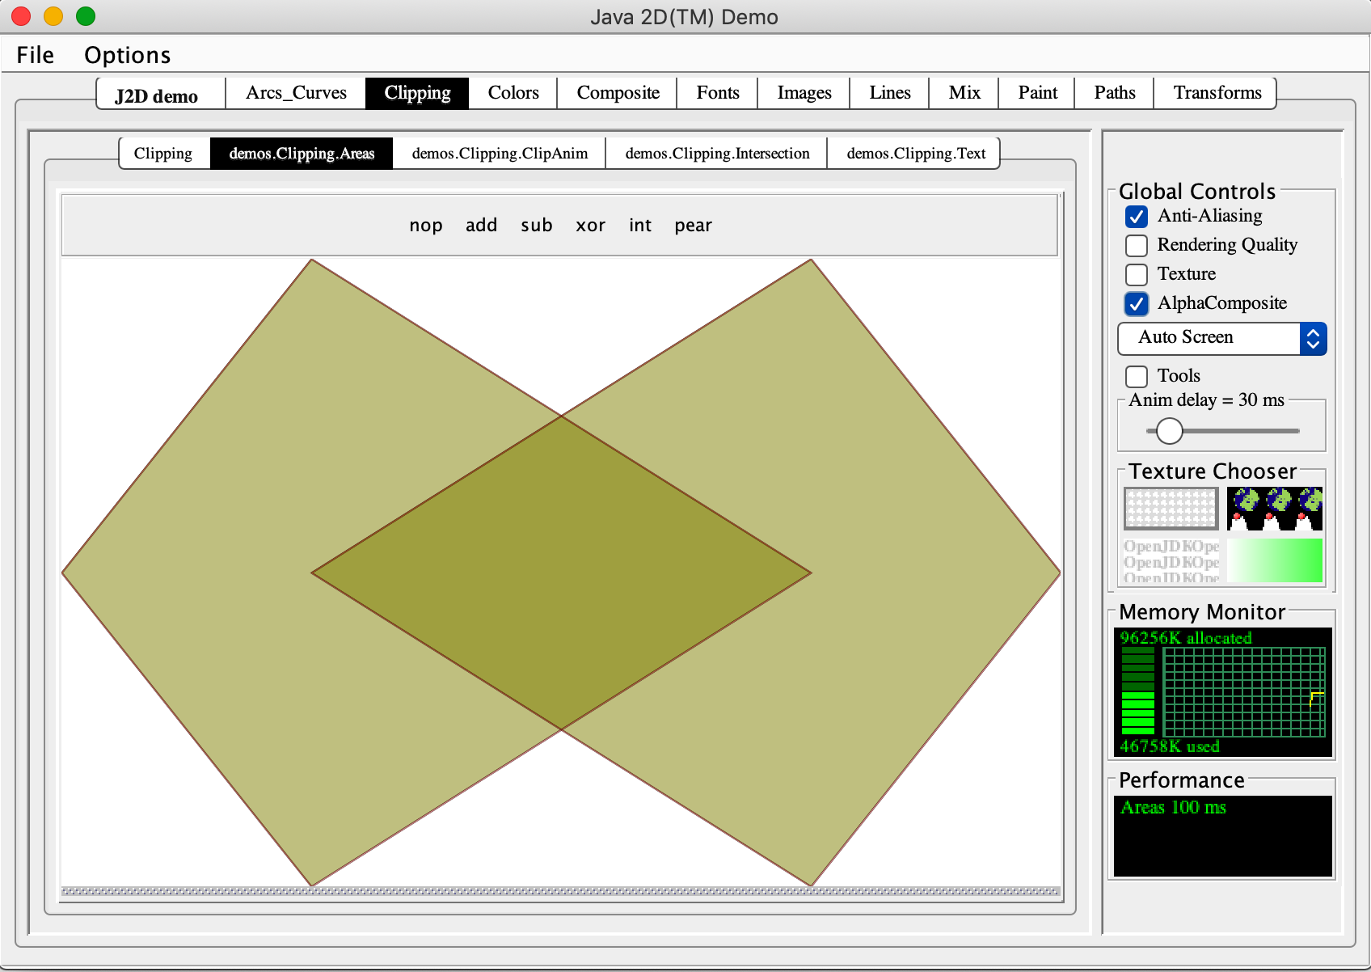The image size is (1371, 972).
Task: Uncheck the AlphaComposite option
Action: [x=1137, y=304]
